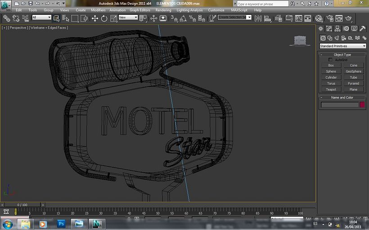
Task: Click the time slider showing 0 / 100
Action: [22, 205]
